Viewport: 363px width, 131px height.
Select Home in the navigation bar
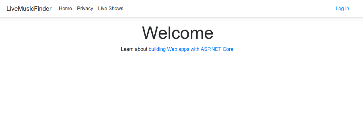(x=65, y=9)
